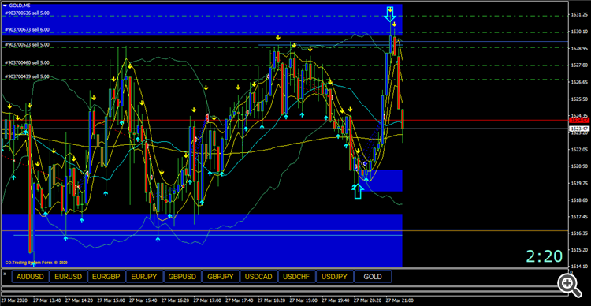
Task: Click the 1630.10 price scale value
Action: click(579, 32)
